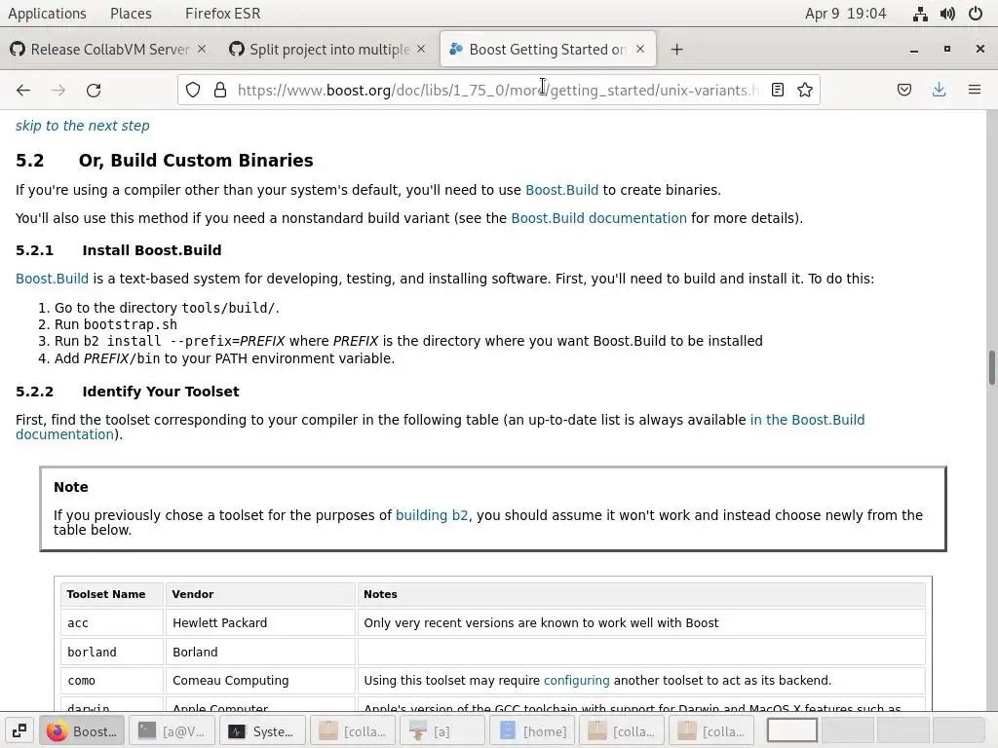Click the '5.2.2 Identify Your Toolset' heading
998x748 pixels.
click(x=128, y=392)
